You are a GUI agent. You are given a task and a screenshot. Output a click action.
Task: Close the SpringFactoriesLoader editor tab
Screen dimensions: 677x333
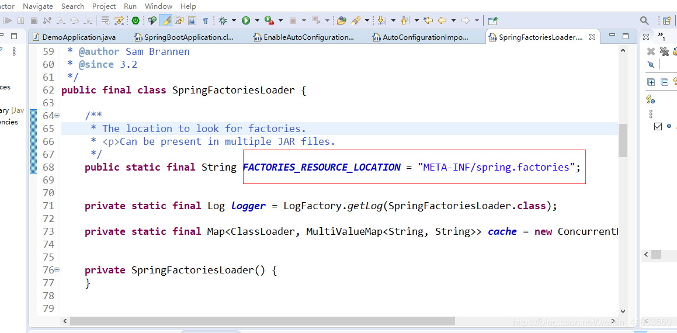592,37
